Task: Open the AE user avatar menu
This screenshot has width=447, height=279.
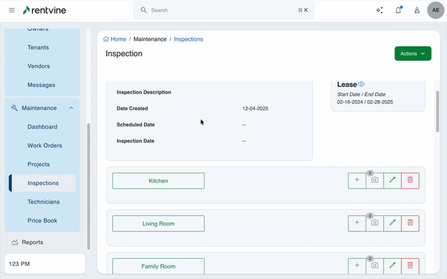Action: (x=435, y=10)
